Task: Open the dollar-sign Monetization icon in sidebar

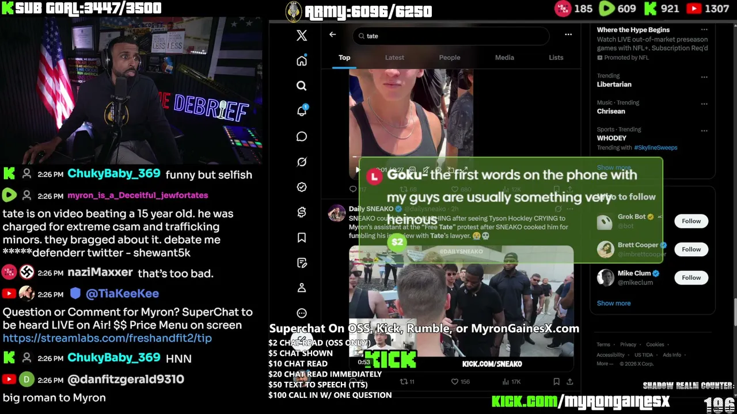Action: 302,212
